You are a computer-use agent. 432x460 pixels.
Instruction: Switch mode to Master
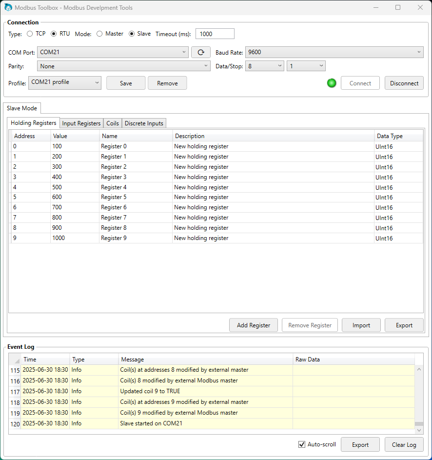[x=98, y=34]
